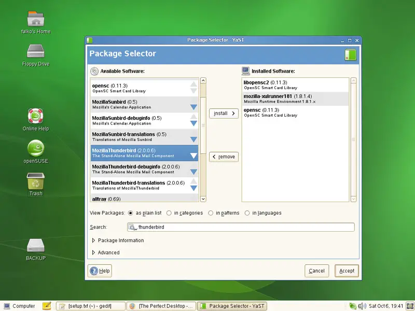
Task: Open the openSUSE chameleon desktop icon
Action: pyautogui.click(x=36, y=148)
